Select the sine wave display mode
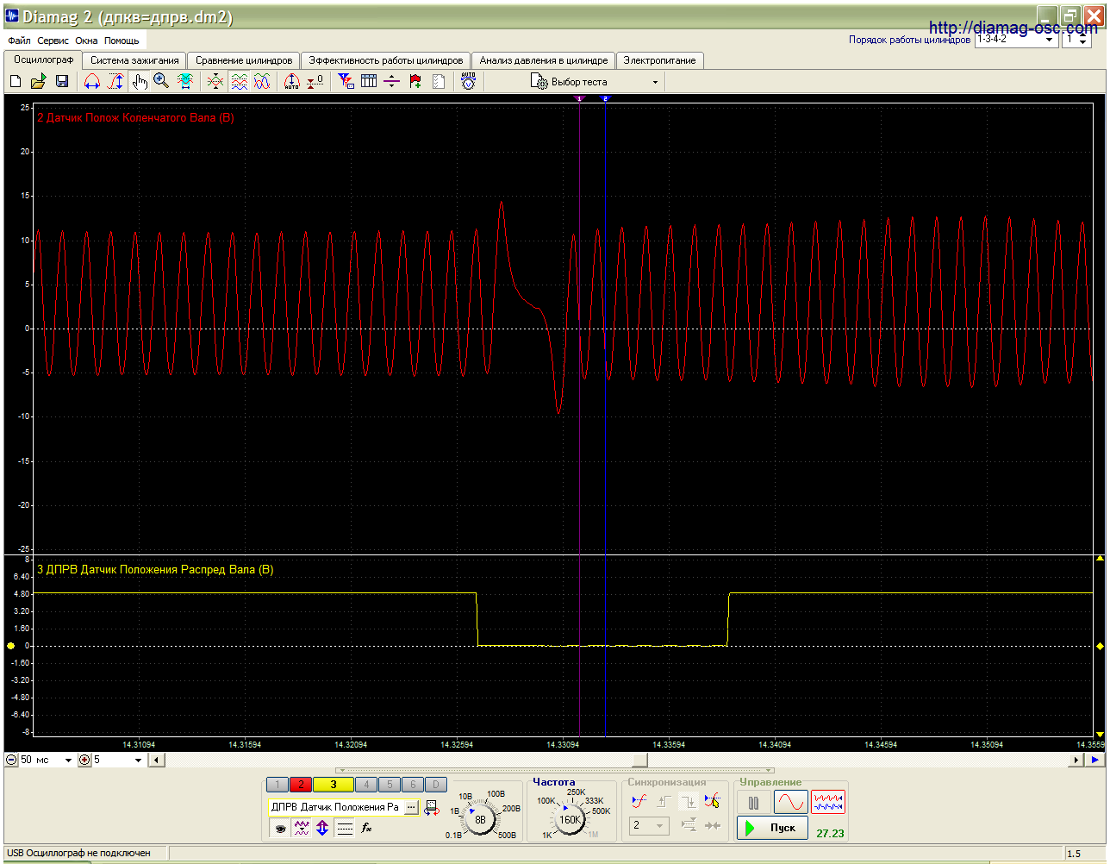This screenshot has height=864, width=1110. pos(791,803)
